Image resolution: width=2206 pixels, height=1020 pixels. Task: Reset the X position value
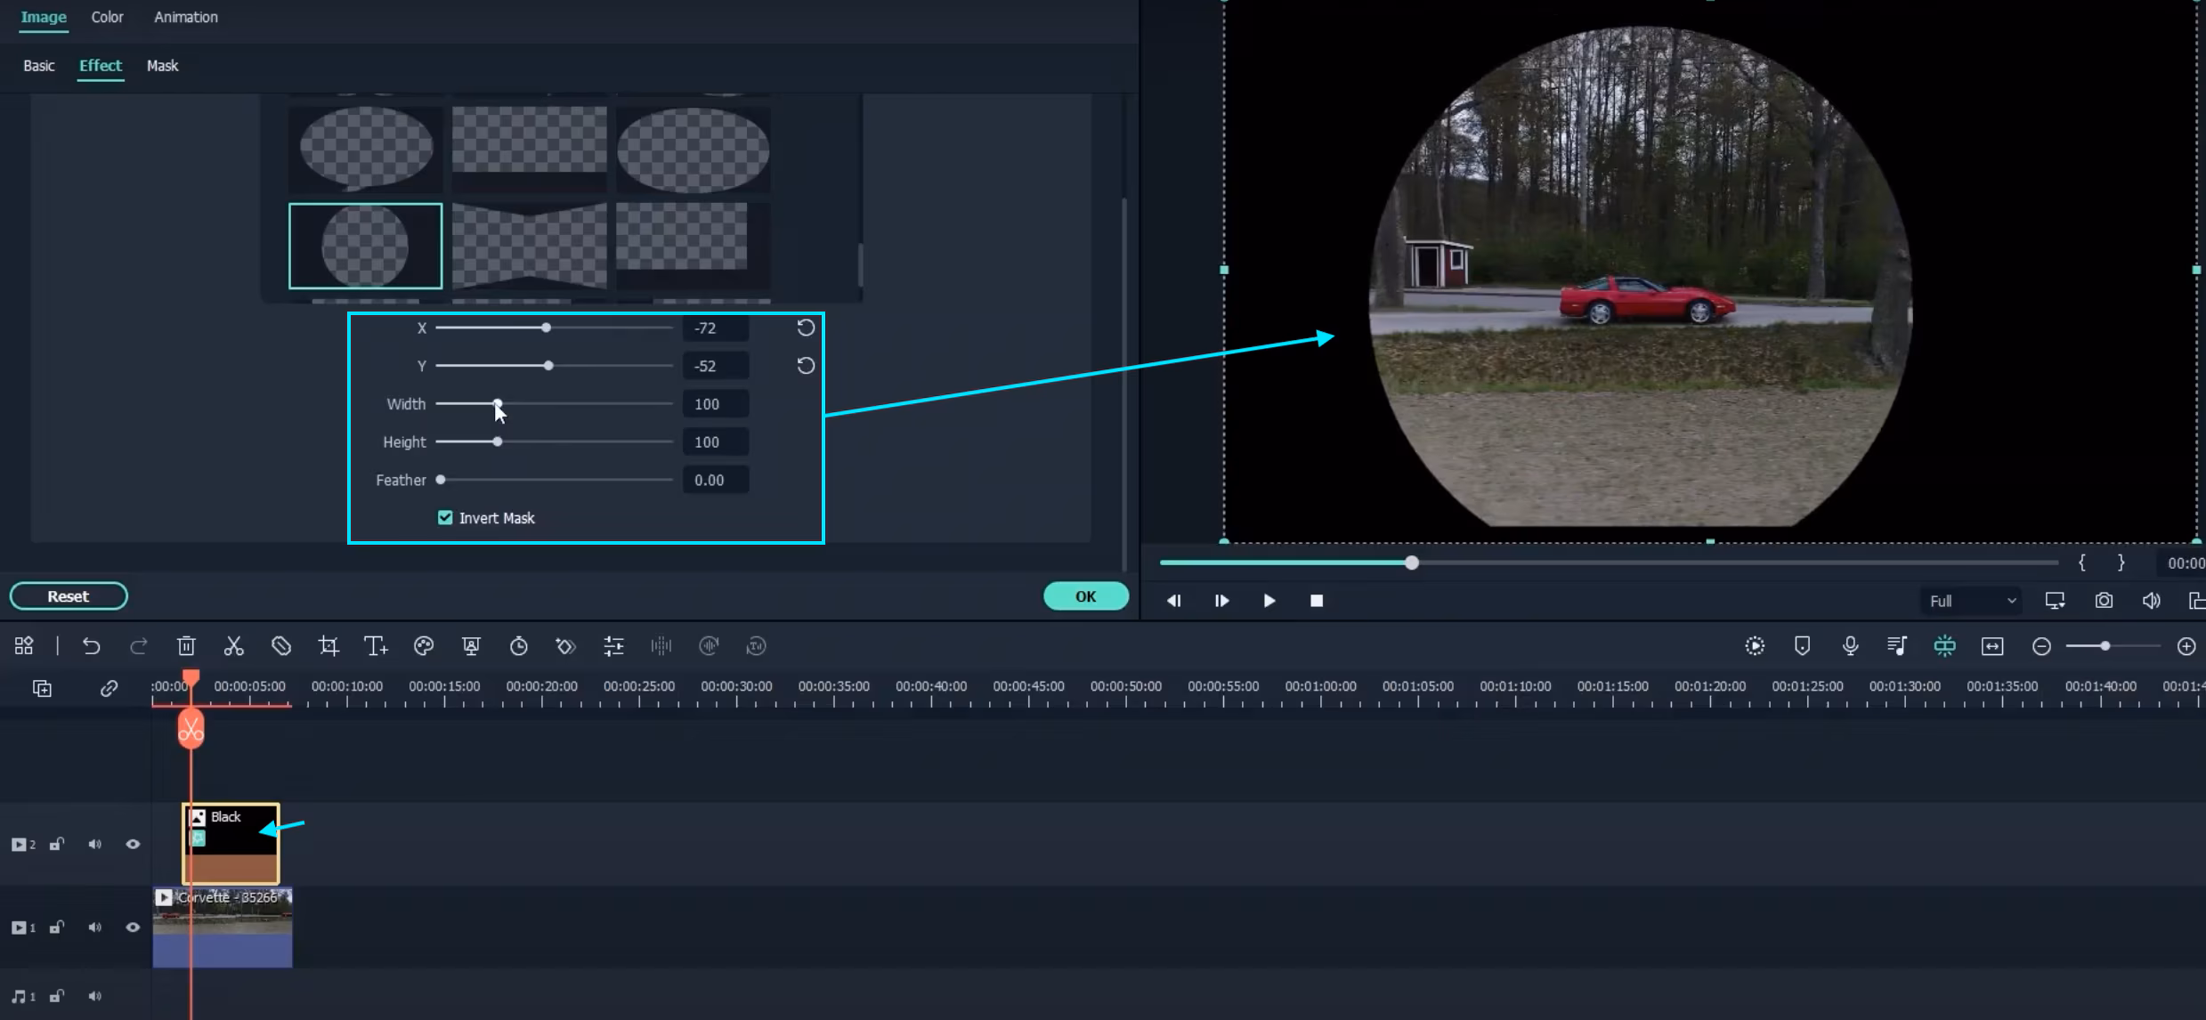806,328
